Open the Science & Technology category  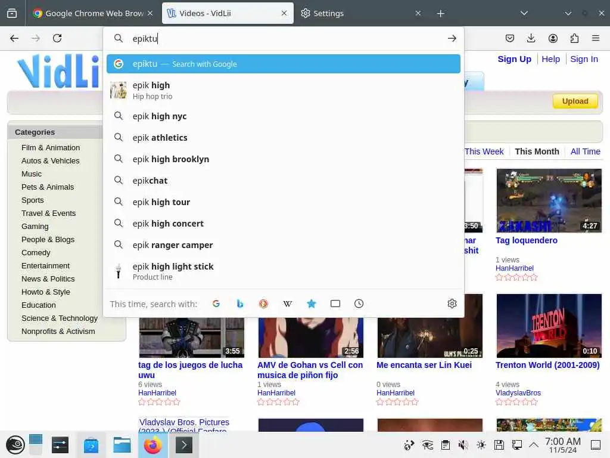pyautogui.click(x=60, y=318)
